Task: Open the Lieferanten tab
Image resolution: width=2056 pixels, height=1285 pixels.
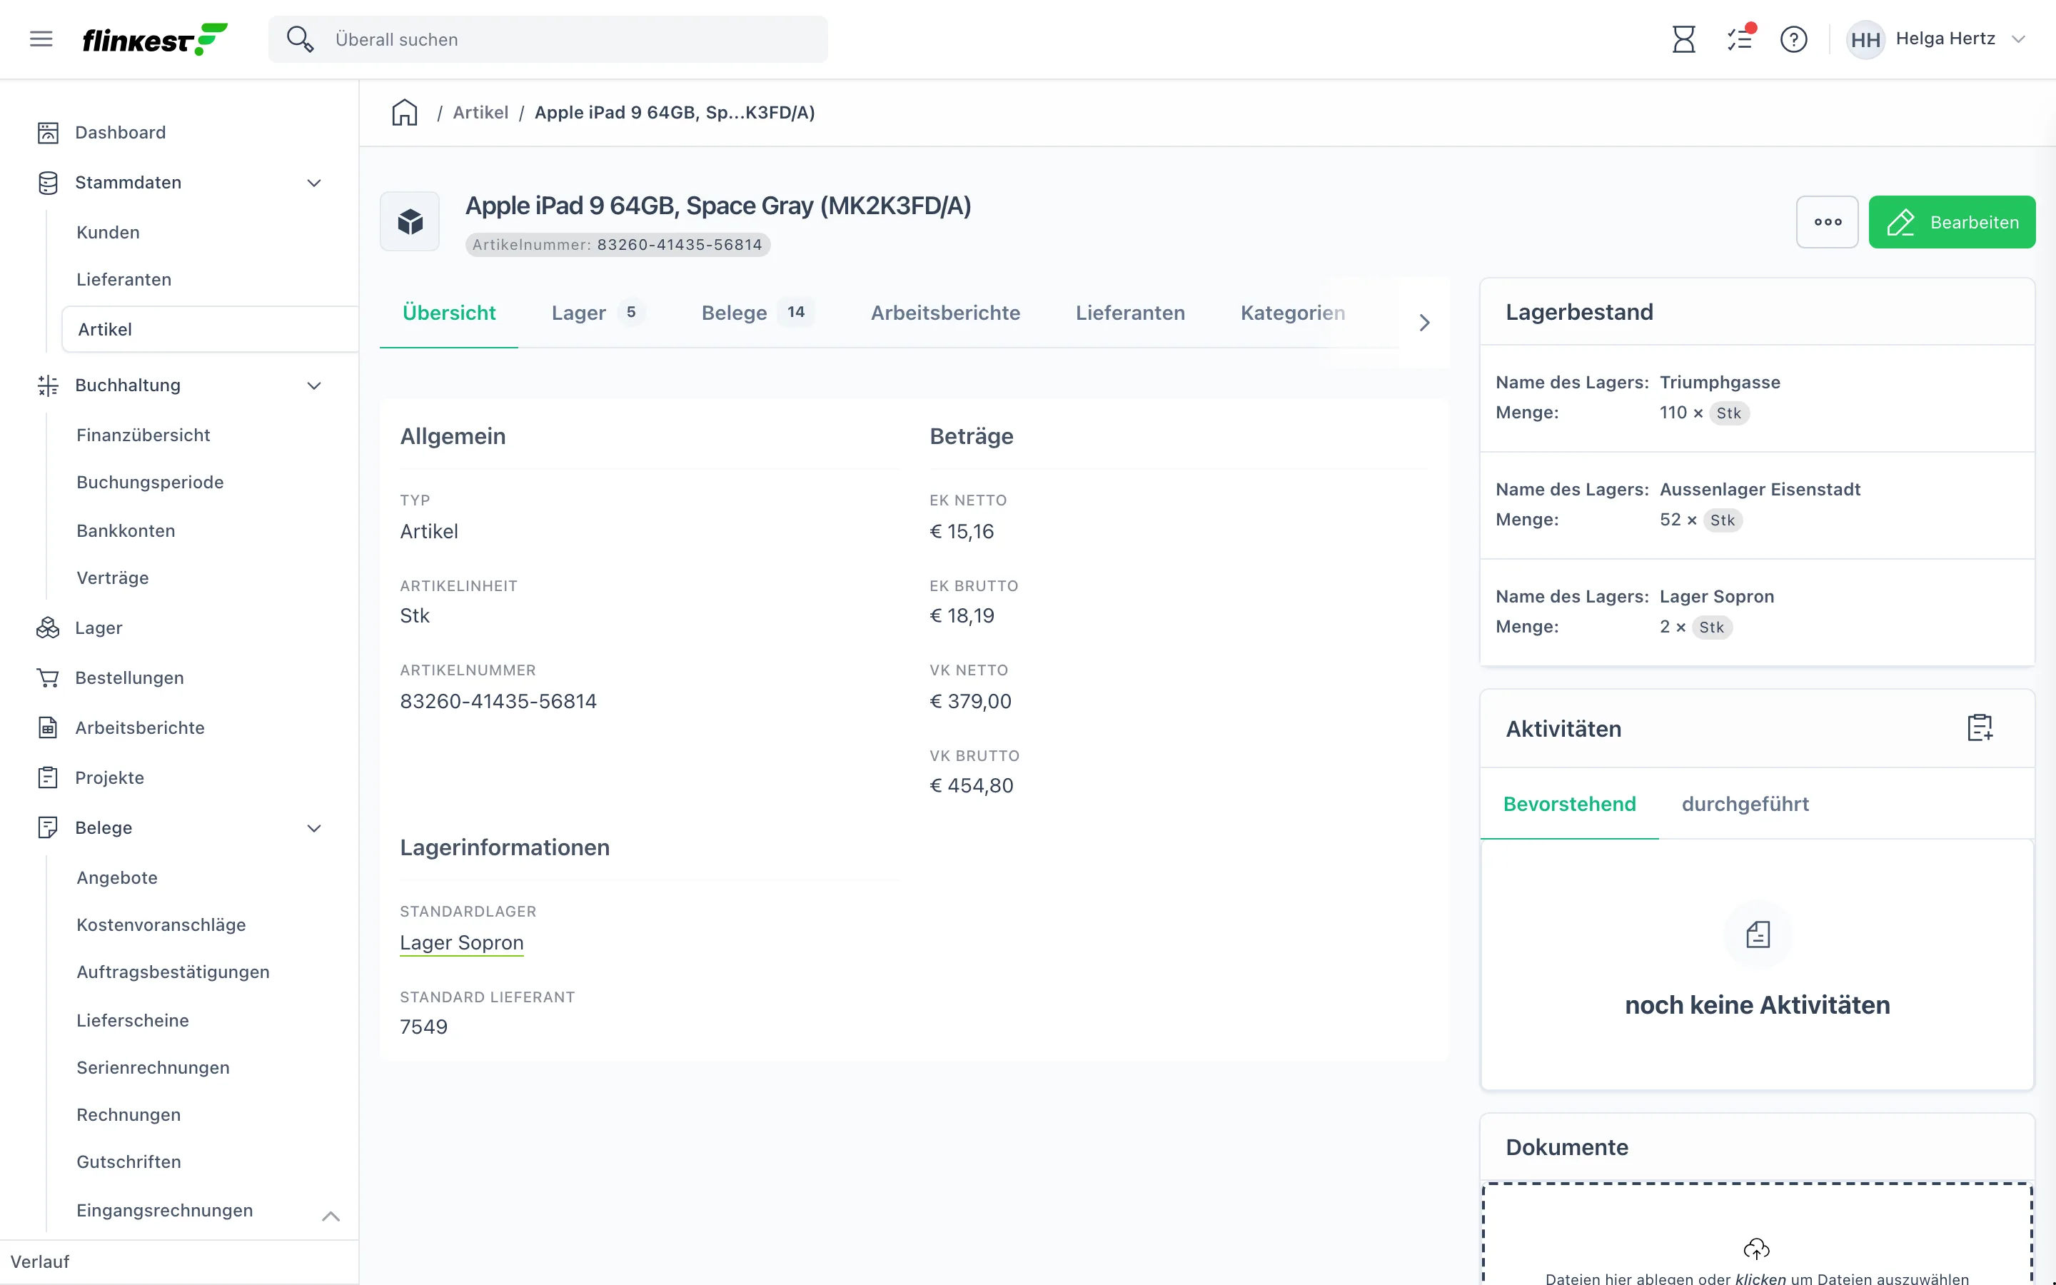Action: [x=1130, y=313]
